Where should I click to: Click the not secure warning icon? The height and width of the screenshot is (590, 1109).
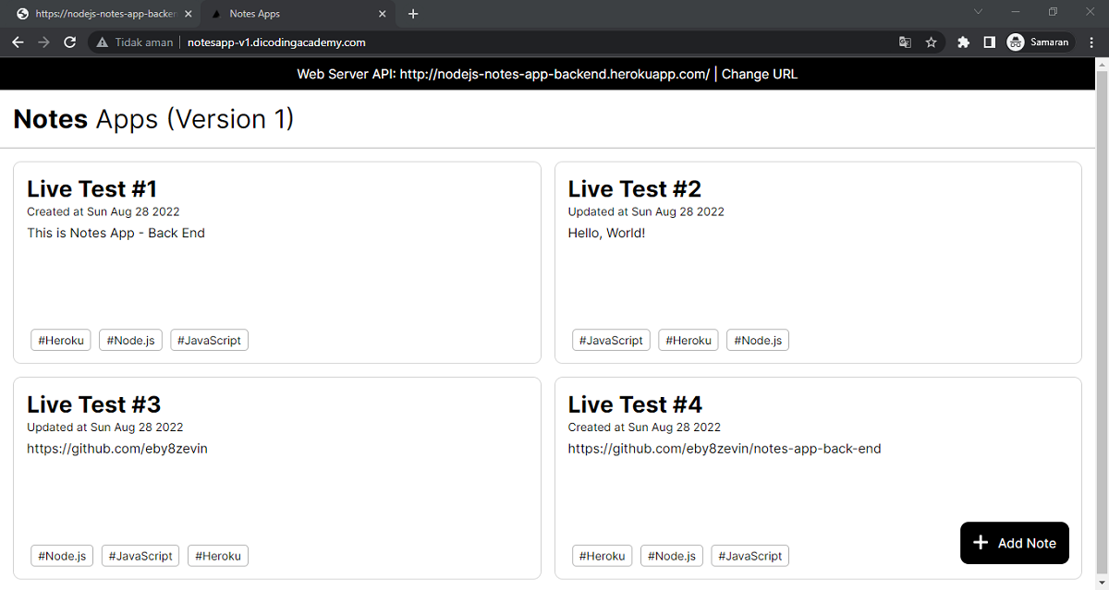coord(103,42)
